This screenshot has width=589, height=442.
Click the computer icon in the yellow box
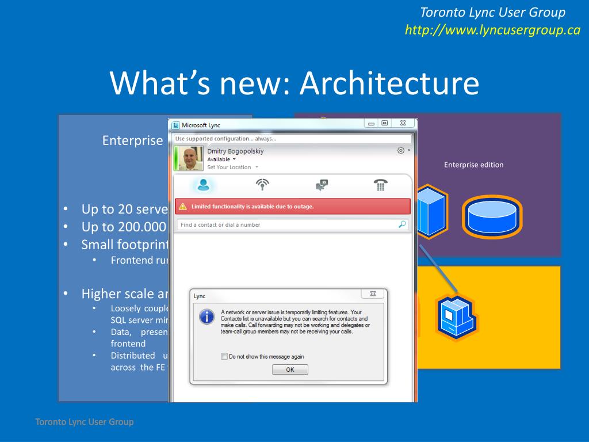pos(456,318)
